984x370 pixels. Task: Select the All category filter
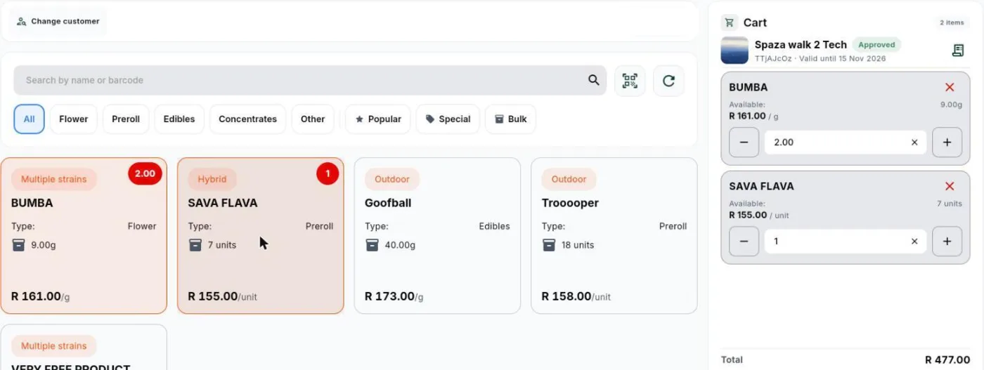pos(29,119)
